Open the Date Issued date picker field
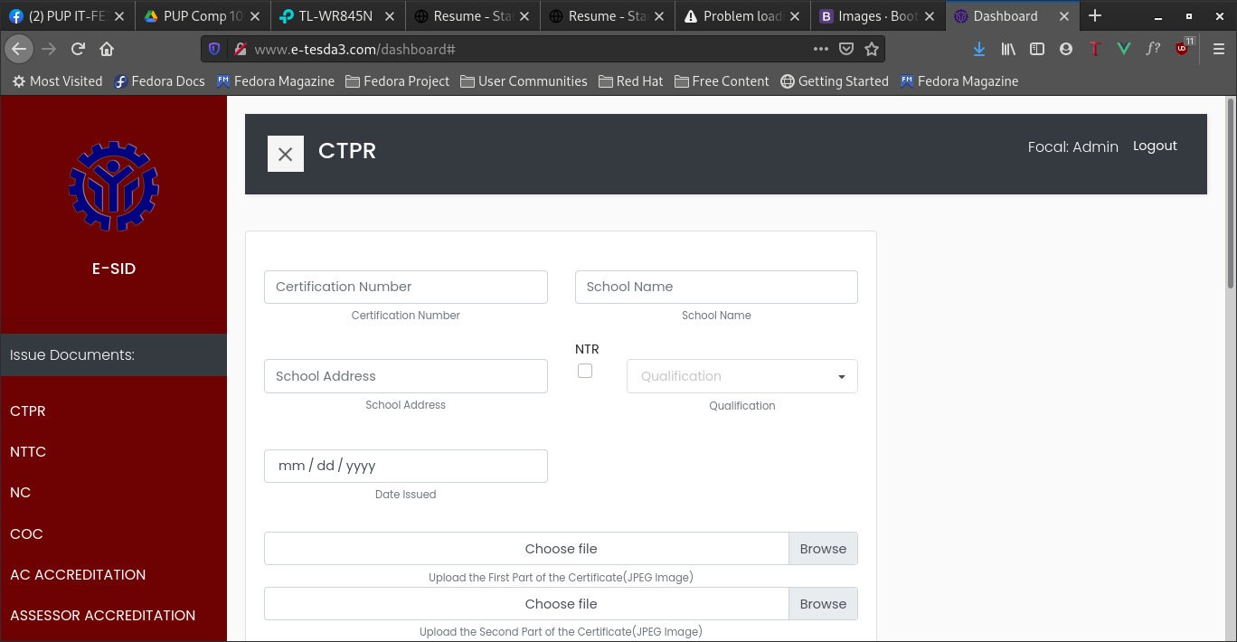 pyautogui.click(x=405, y=466)
